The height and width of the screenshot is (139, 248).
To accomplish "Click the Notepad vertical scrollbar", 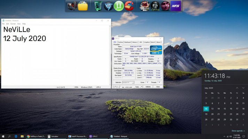I will (110, 55).
